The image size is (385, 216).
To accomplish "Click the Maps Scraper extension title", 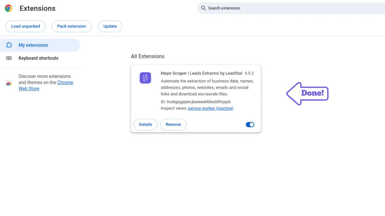I will click(x=201, y=73).
